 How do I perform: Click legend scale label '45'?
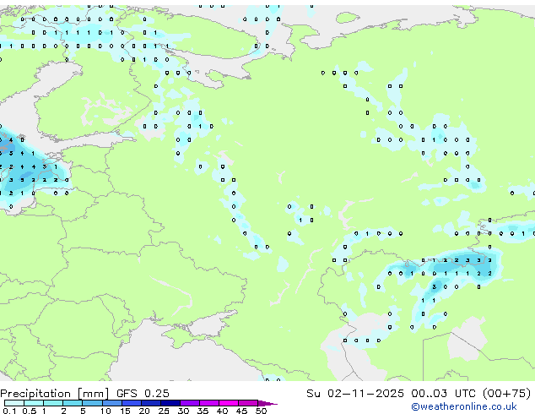241,411
